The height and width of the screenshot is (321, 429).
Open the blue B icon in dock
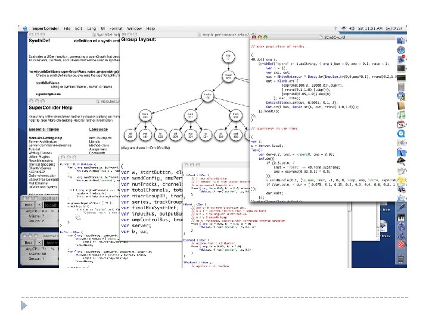click(x=401, y=226)
